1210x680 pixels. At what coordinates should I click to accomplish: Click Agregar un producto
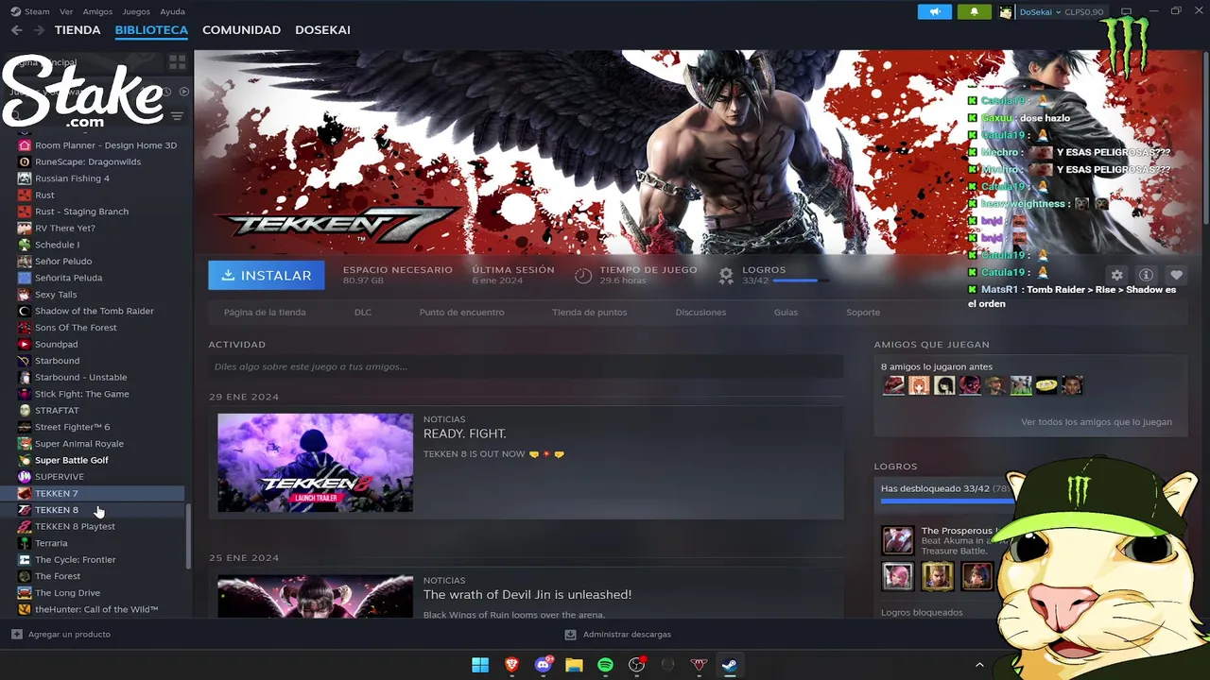[69, 635]
